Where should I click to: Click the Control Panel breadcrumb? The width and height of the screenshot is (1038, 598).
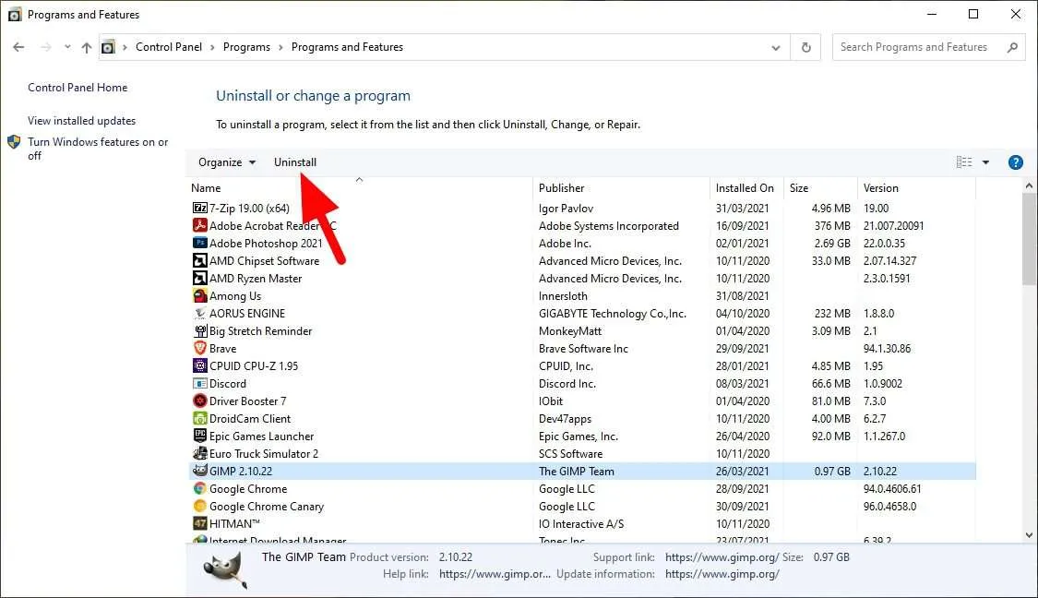[169, 47]
